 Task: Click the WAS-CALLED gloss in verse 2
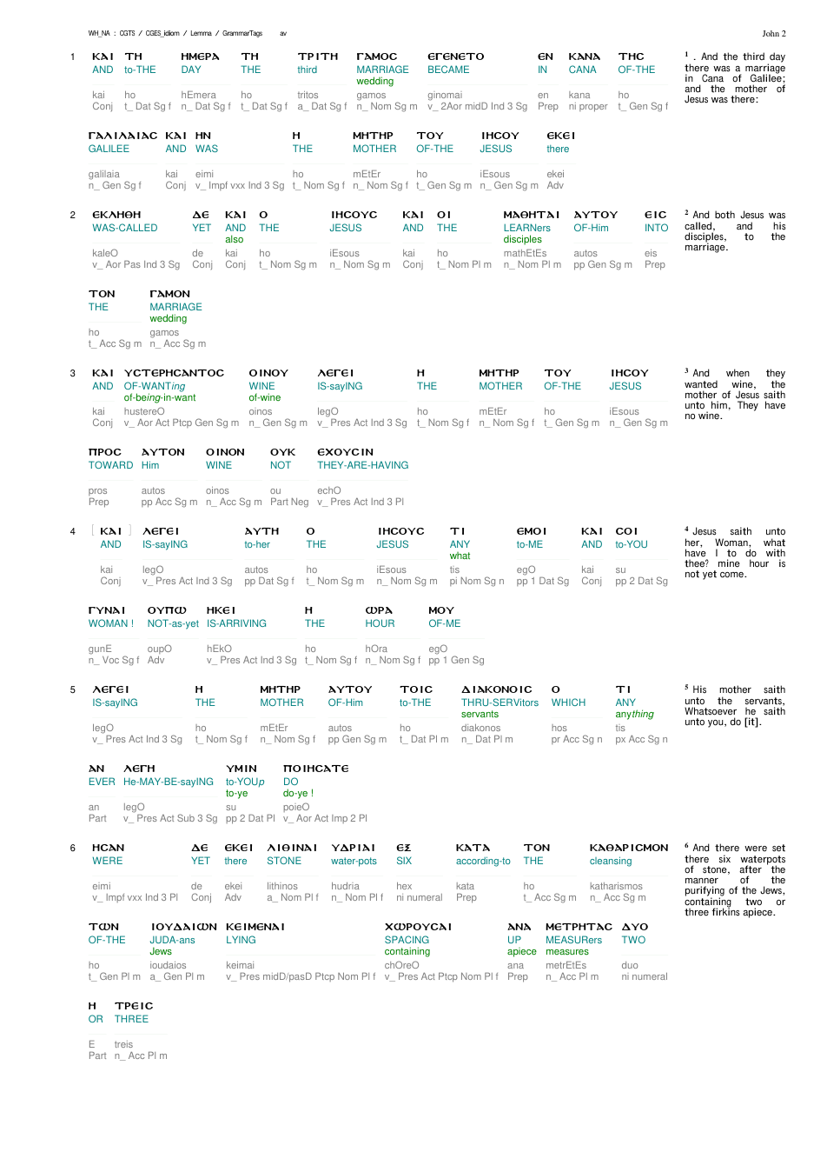click(x=125, y=228)
